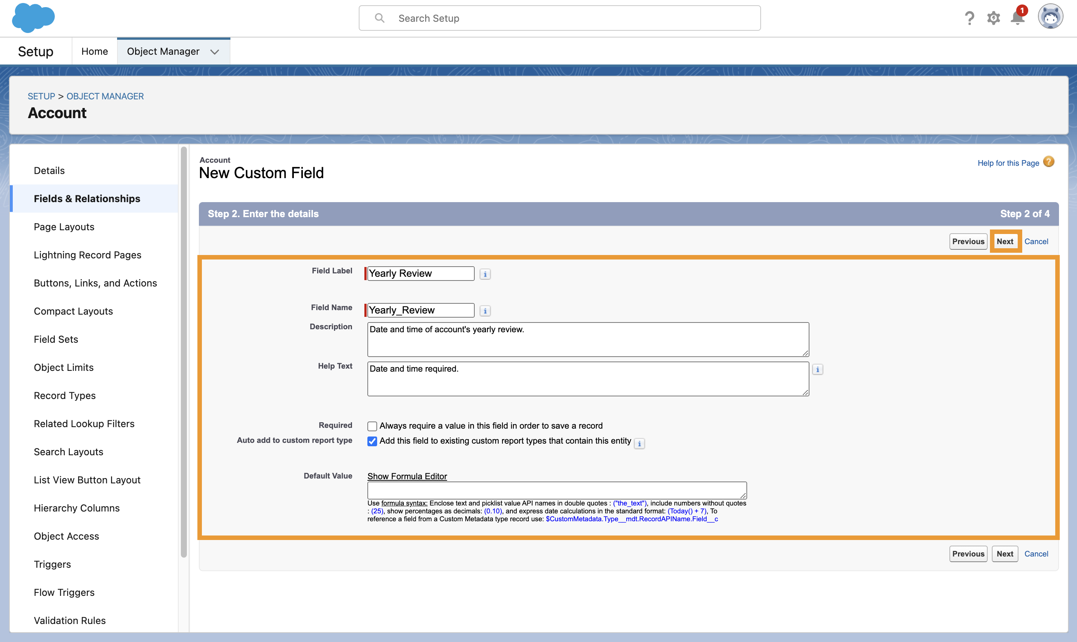
Task: Click the sidebar vertical scrollbar
Action: point(184,352)
